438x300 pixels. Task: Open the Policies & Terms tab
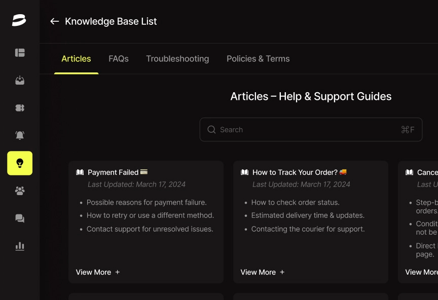pos(258,59)
